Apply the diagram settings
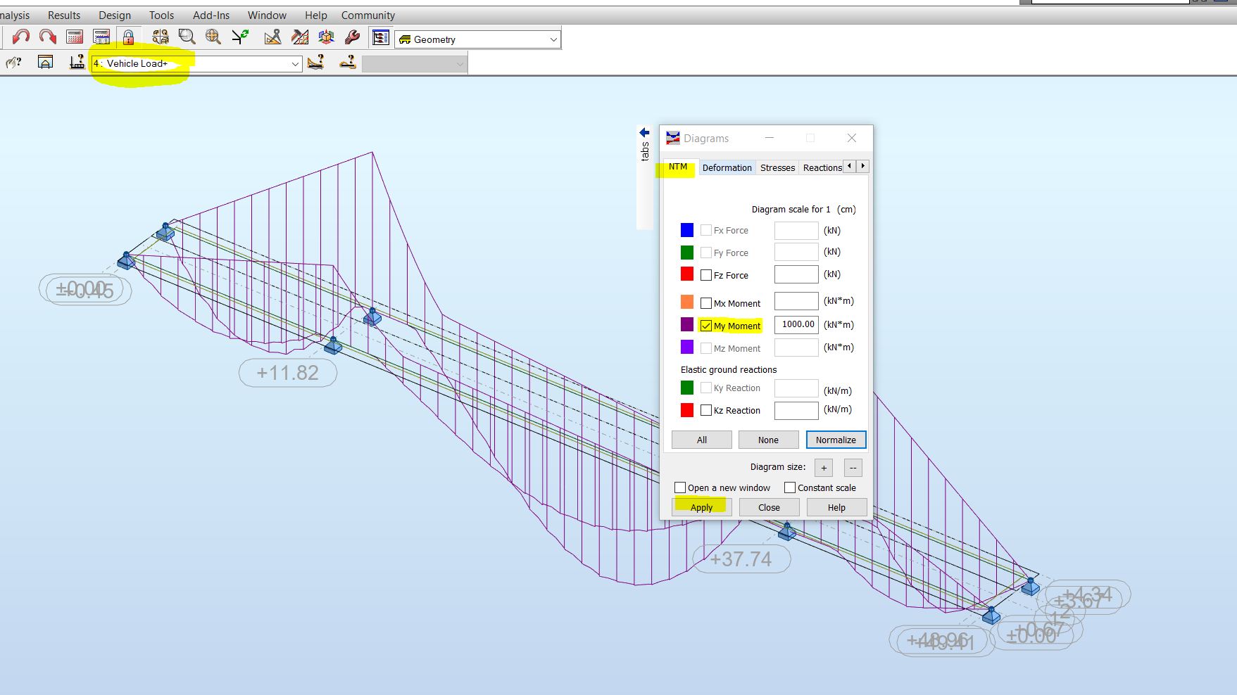This screenshot has width=1237, height=695. 701,506
